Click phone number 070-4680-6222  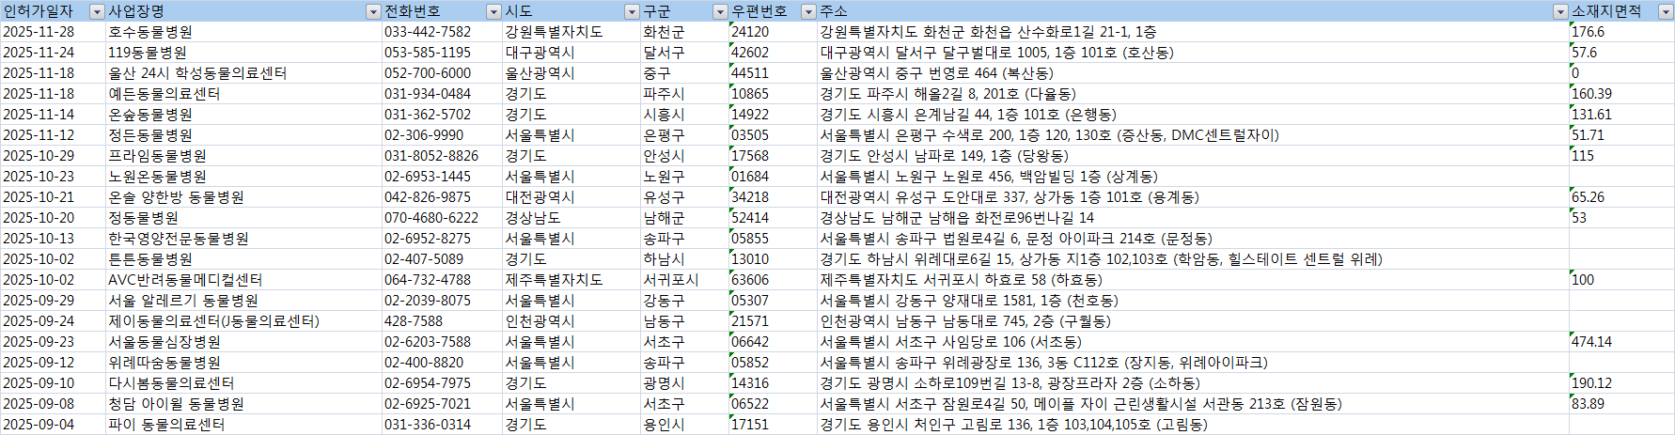(x=442, y=218)
